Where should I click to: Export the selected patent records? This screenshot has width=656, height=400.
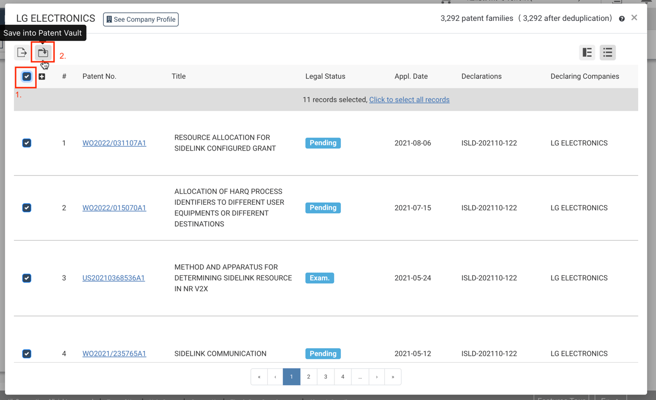click(x=21, y=52)
